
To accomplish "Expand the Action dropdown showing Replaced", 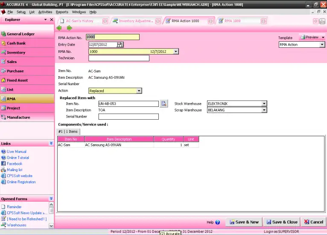I will point(139,91).
